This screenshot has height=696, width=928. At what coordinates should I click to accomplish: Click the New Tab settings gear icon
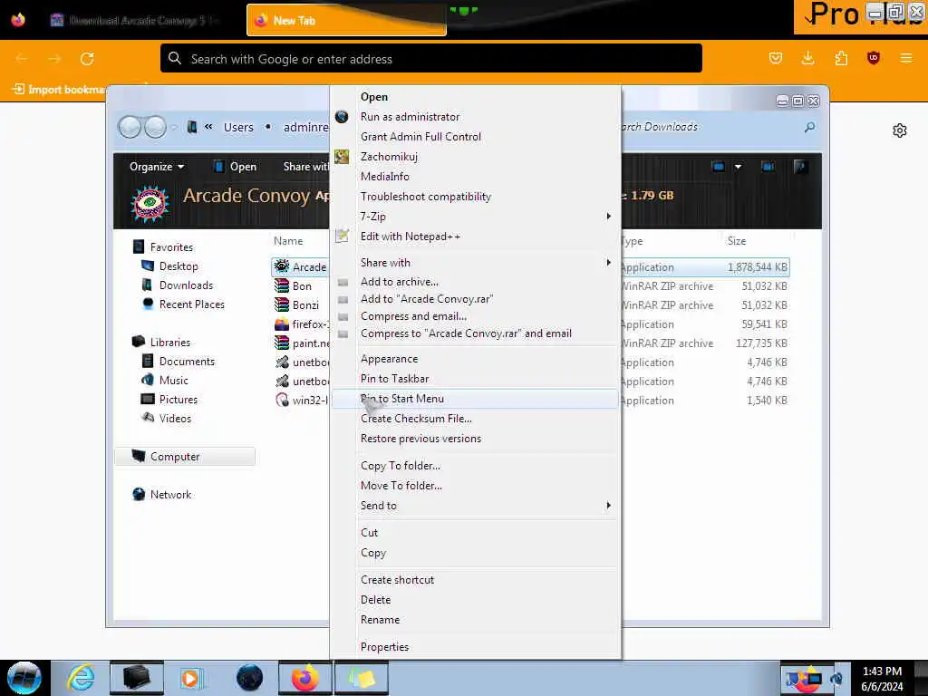point(900,130)
